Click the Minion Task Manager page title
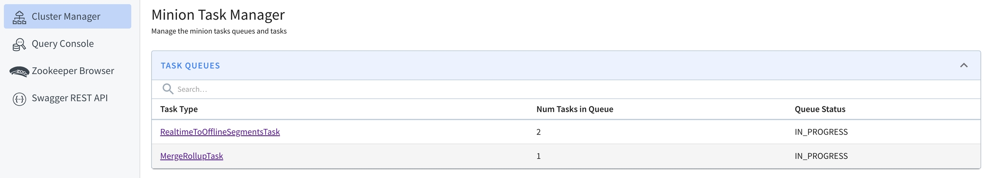Screen dimensions: 985x178 point(218,15)
